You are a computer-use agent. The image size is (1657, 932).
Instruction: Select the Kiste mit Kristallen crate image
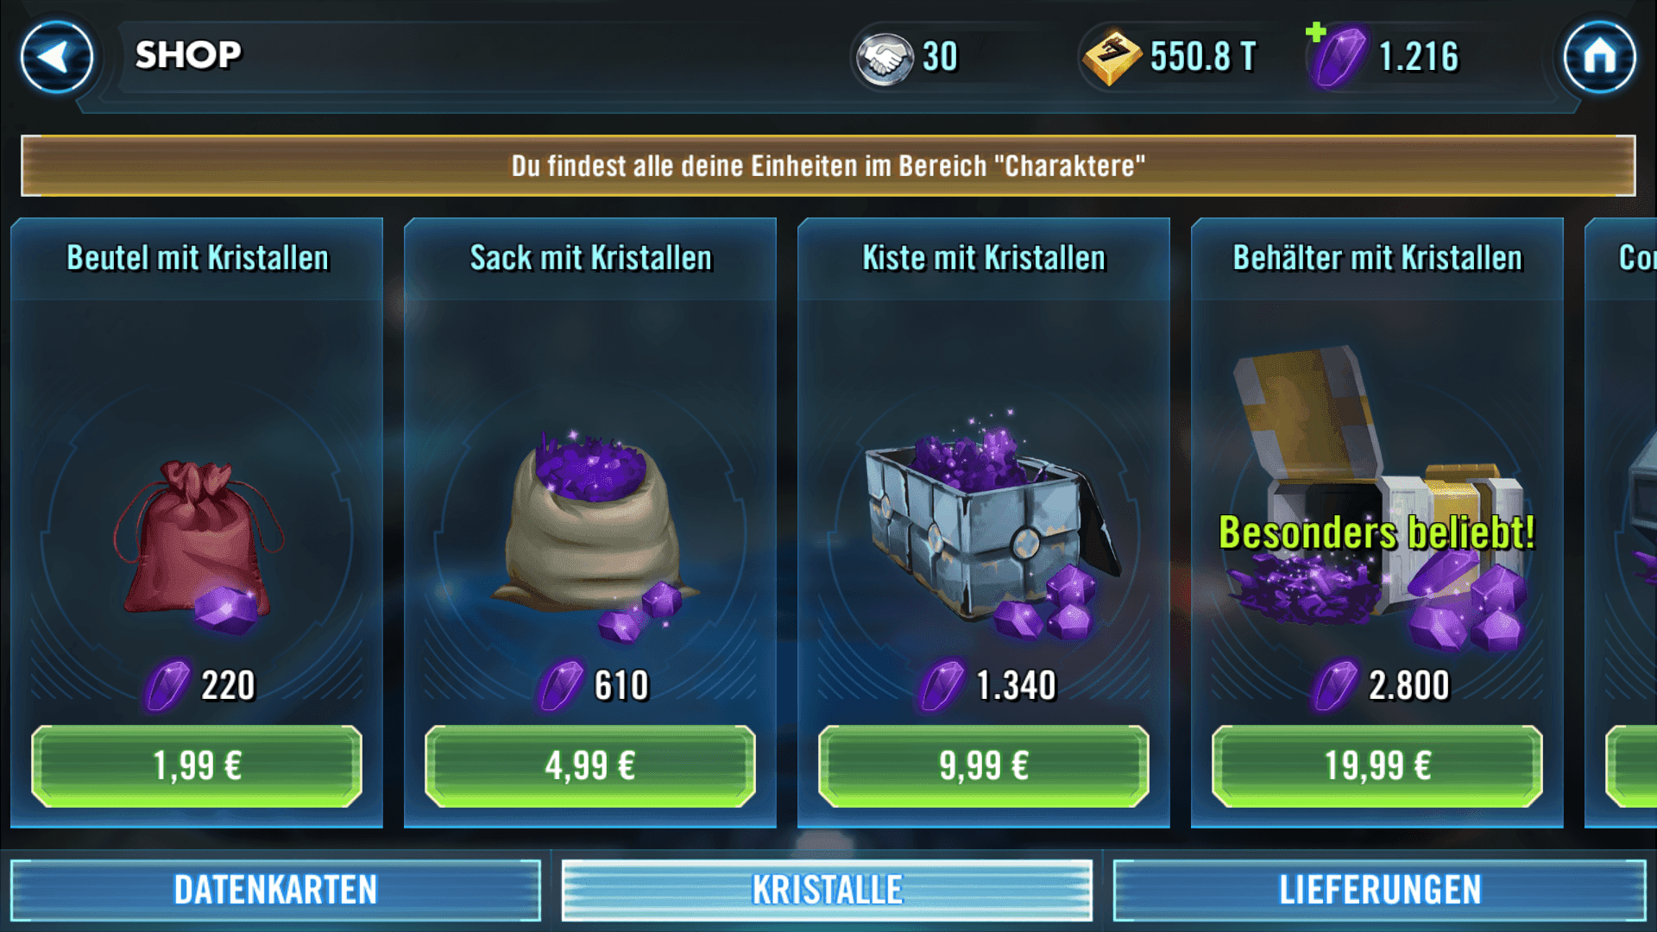click(x=991, y=528)
